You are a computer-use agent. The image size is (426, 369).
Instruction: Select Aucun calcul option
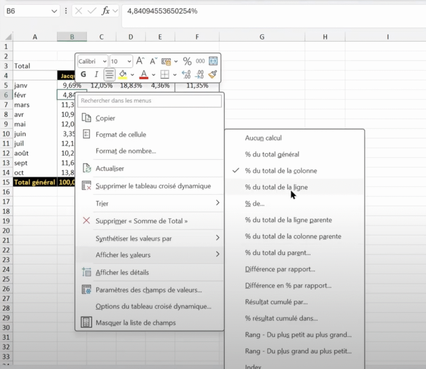(295, 138)
